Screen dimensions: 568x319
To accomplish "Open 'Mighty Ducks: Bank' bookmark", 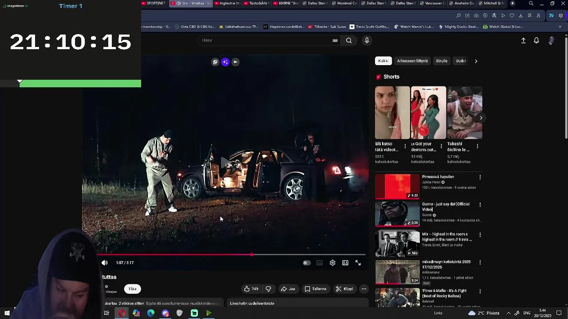I will click(x=458, y=27).
